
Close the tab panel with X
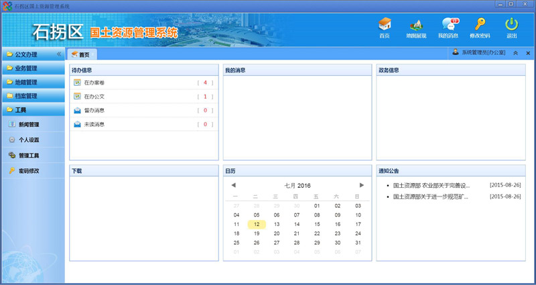pos(528,53)
